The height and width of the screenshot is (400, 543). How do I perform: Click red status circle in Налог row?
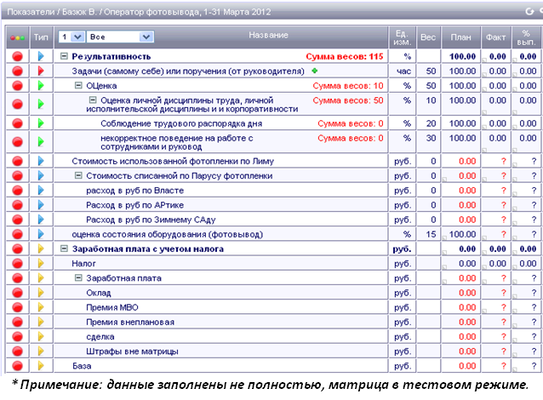(17, 264)
